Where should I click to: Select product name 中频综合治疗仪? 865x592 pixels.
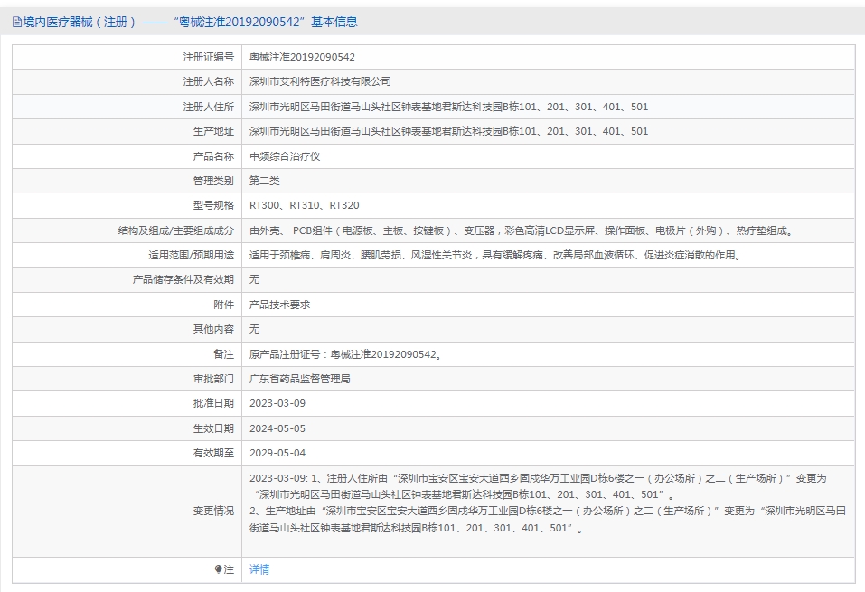pyautogui.click(x=285, y=156)
